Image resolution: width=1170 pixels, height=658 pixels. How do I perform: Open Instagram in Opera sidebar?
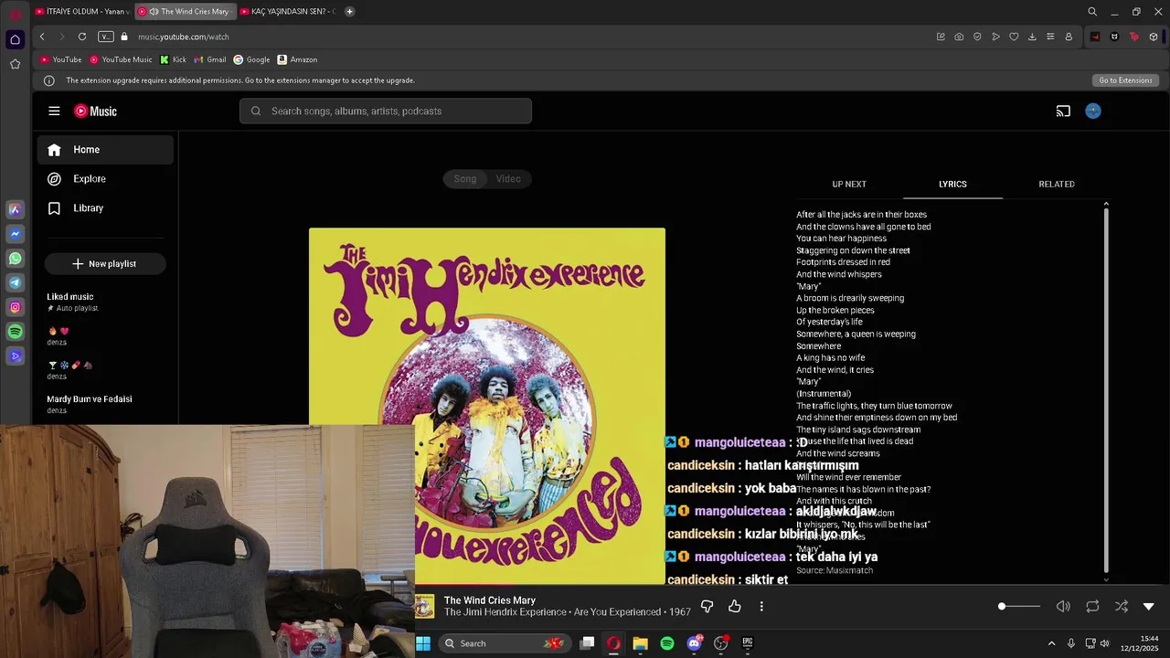click(15, 308)
